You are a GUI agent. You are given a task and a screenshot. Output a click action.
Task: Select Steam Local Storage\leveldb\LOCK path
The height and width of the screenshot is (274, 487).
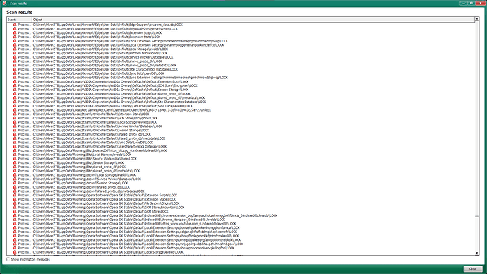coord(95,122)
